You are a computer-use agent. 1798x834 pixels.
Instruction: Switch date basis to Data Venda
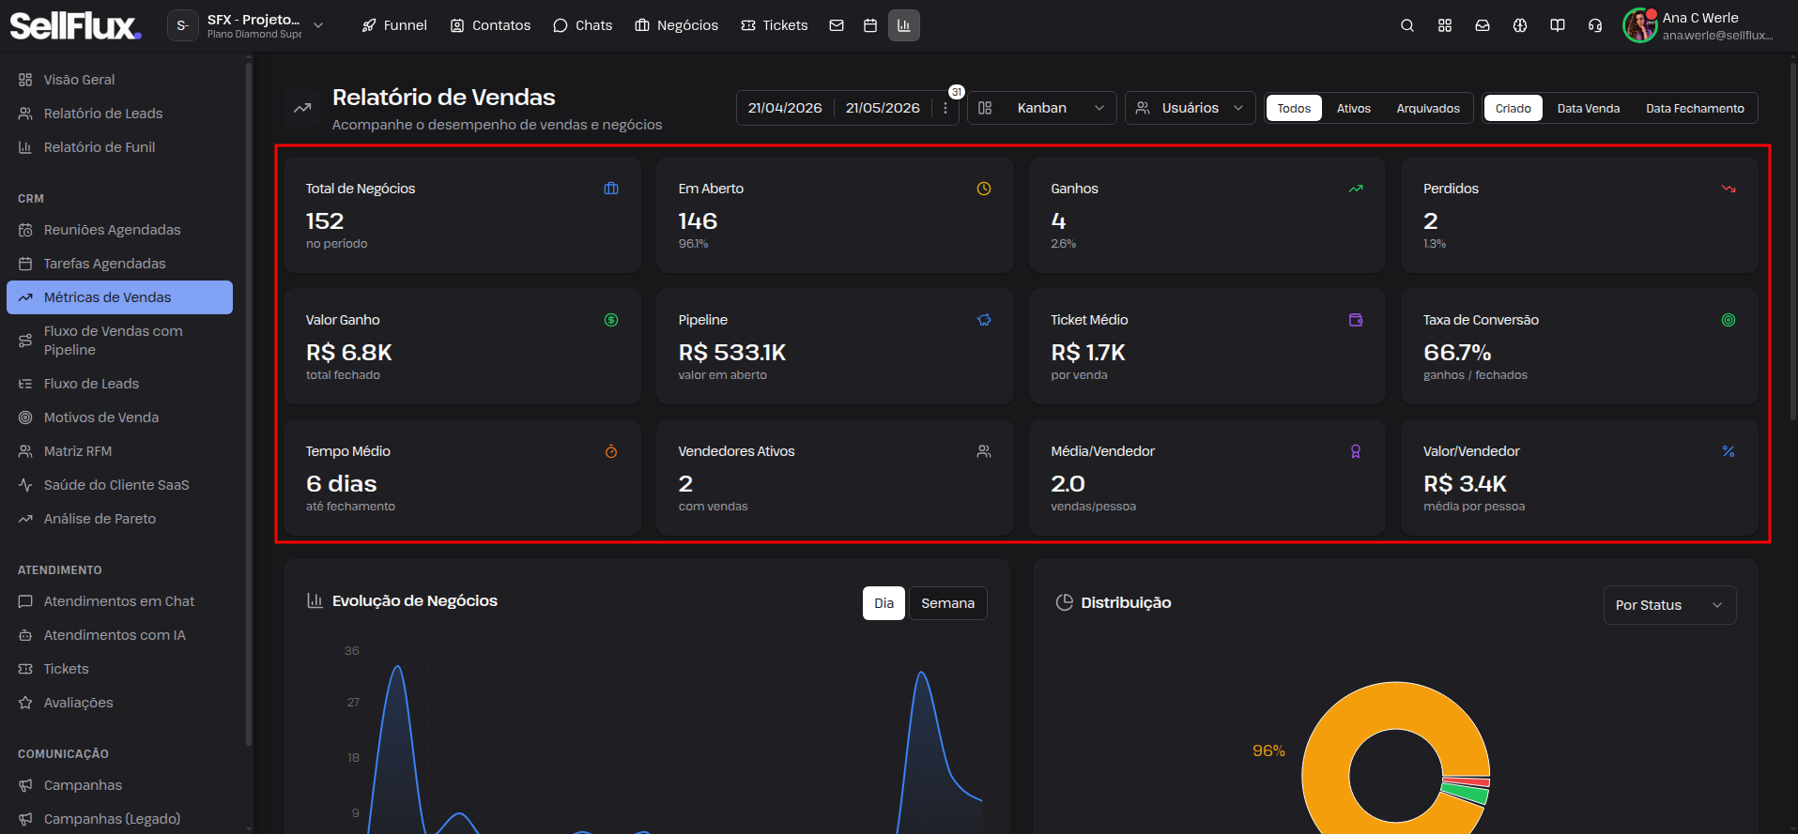click(x=1588, y=109)
